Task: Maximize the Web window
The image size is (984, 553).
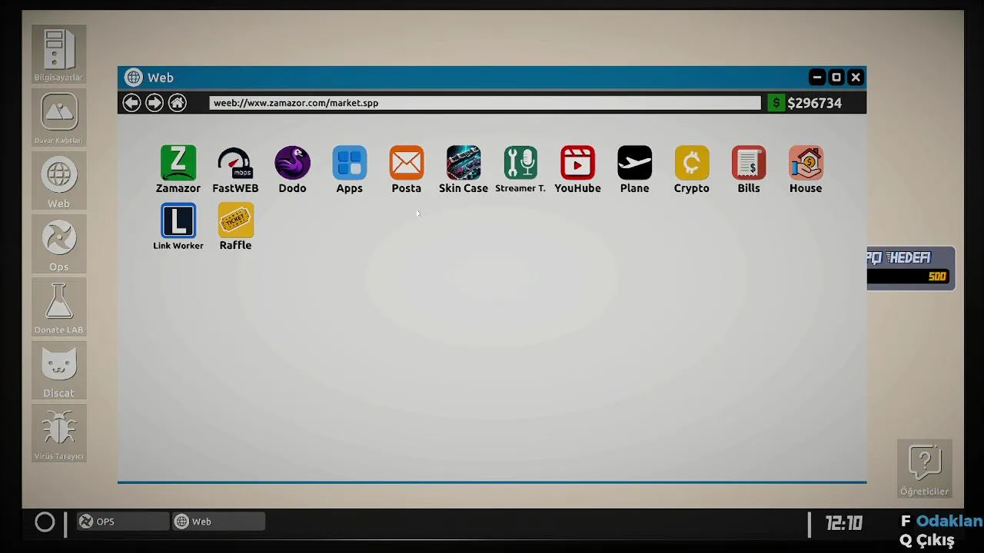Action: point(836,77)
